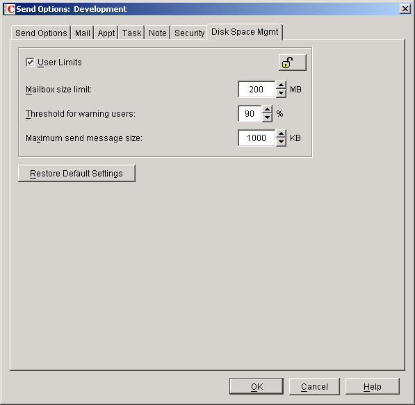
Task: Increase the Mailbox size limit value
Action: [281, 85]
